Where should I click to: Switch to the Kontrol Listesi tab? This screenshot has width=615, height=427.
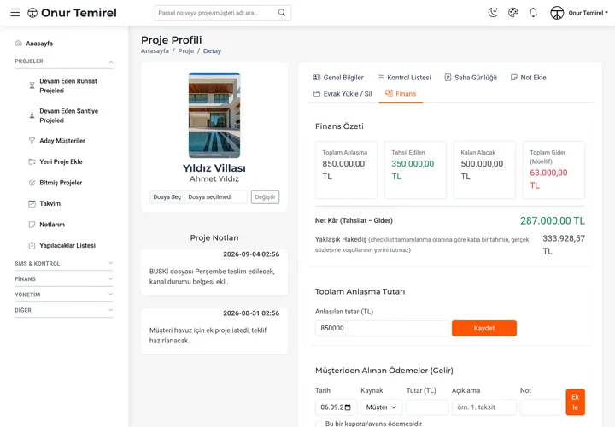point(404,77)
